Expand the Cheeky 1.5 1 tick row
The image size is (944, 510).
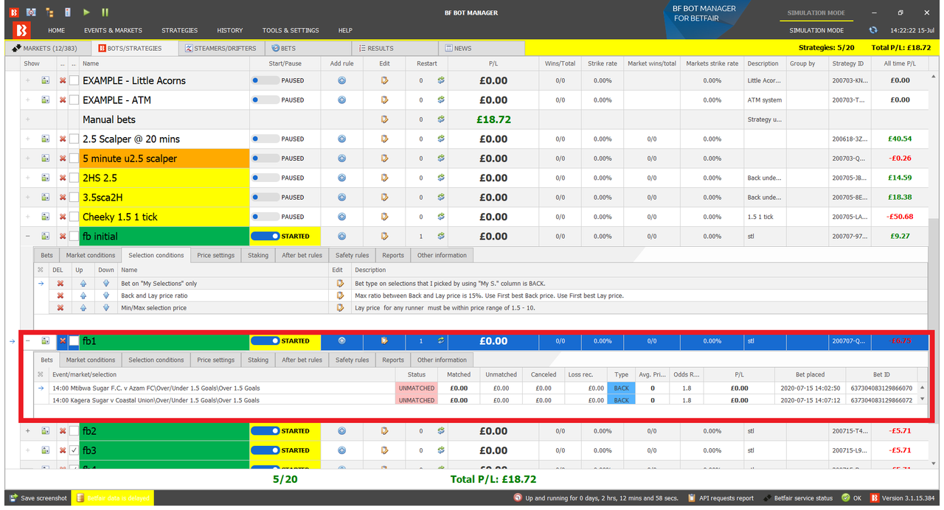[x=28, y=217]
